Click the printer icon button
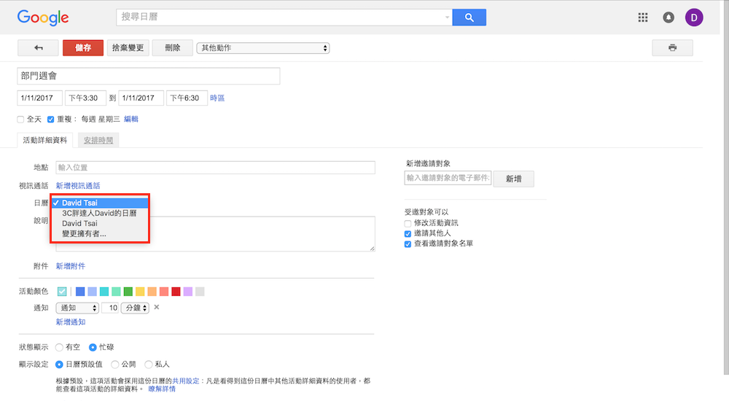Screen dimensions: 729x401 pyautogui.click(x=672, y=48)
